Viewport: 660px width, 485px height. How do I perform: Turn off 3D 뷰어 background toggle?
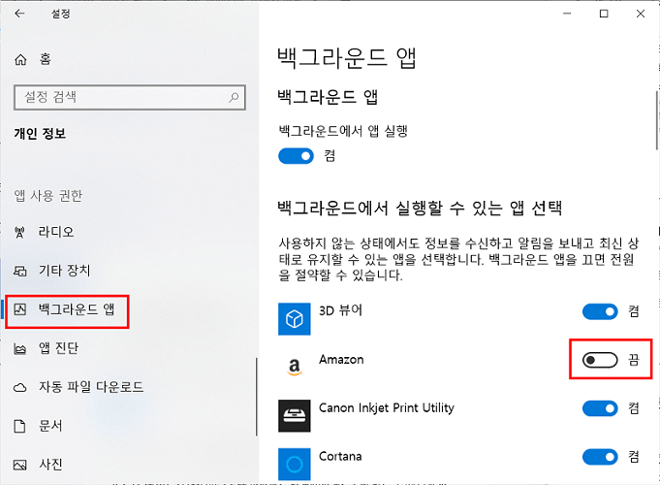click(x=600, y=311)
